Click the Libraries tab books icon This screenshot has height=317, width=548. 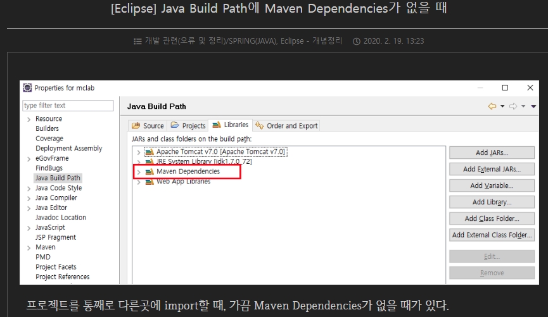coord(217,125)
